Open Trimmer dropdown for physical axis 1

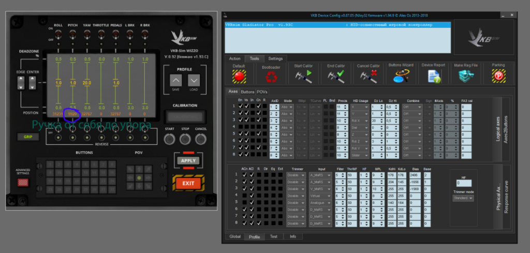(297, 175)
